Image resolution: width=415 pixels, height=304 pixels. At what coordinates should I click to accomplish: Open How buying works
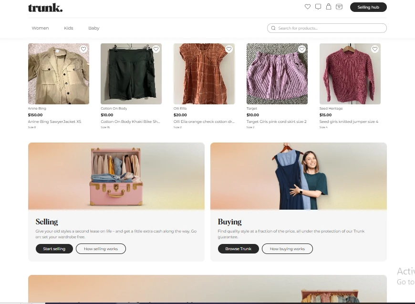(x=287, y=248)
